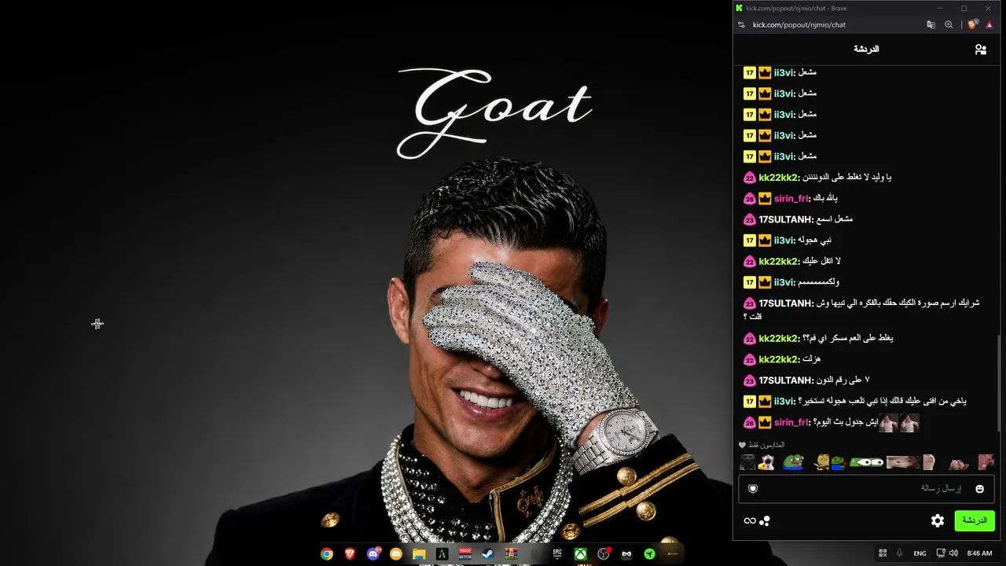
Task: Click the green الدردشة send button
Action: point(975,520)
